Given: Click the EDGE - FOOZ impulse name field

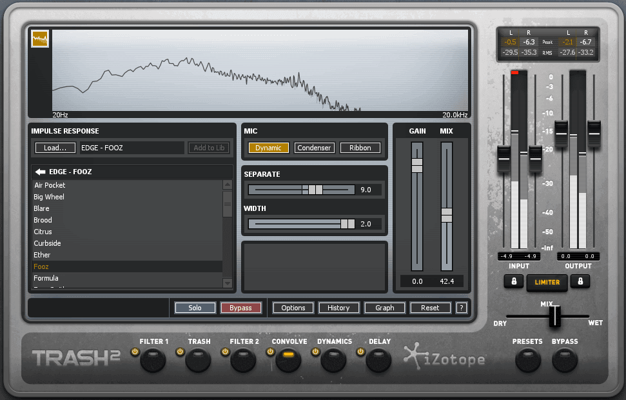Looking at the screenshot, I should [132, 148].
